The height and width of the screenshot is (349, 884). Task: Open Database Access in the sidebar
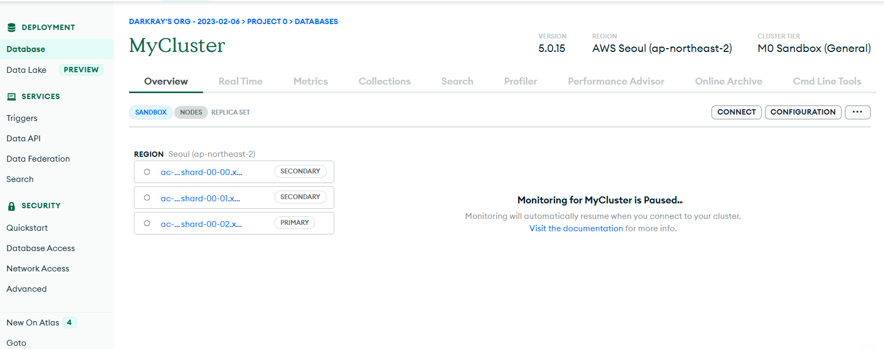(41, 248)
